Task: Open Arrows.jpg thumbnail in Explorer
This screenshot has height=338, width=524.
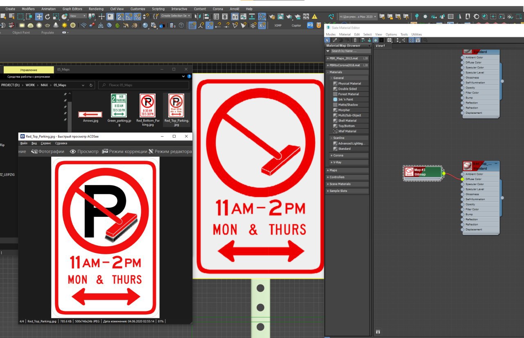Action: 90,115
